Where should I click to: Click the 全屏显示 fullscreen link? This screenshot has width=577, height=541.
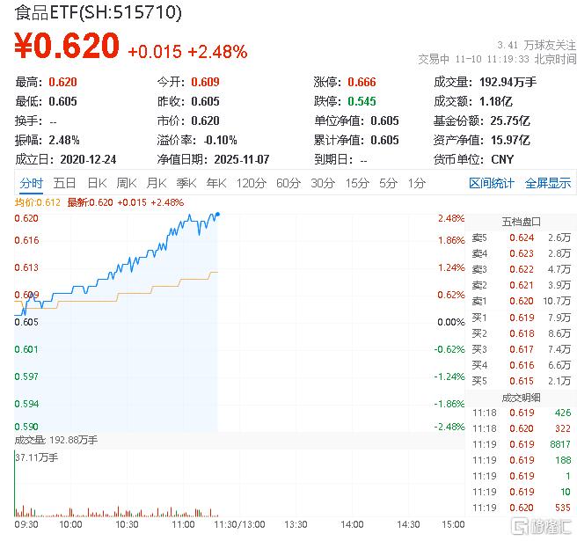tap(548, 183)
